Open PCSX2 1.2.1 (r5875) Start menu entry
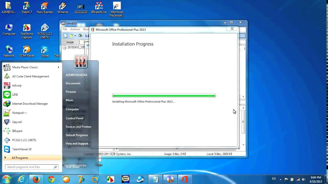Viewport: 328px width, 184px height. pyautogui.click(x=32, y=140)
